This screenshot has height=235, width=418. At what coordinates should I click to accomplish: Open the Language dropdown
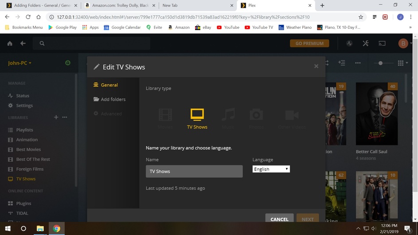click(x=271, y=169)
